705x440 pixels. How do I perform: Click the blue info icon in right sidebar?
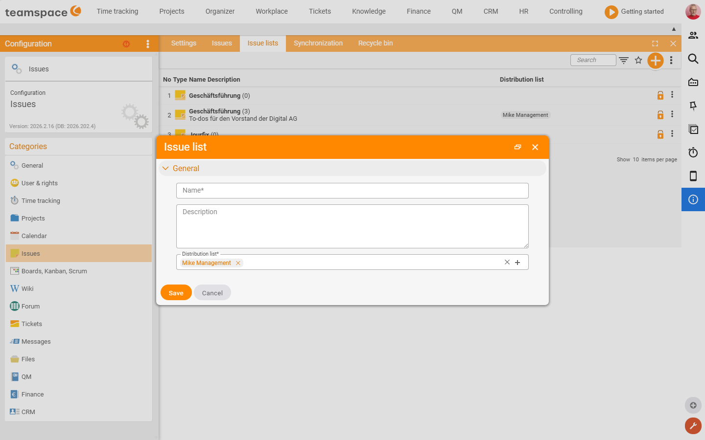(693, 199)
